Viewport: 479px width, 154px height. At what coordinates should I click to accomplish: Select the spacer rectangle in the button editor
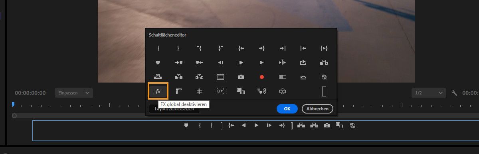[324, 91]
